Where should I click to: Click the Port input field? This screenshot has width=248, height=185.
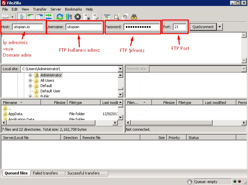(179, 27)
